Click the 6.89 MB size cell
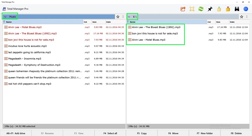252x136 pixels. (x=98, y=59)
